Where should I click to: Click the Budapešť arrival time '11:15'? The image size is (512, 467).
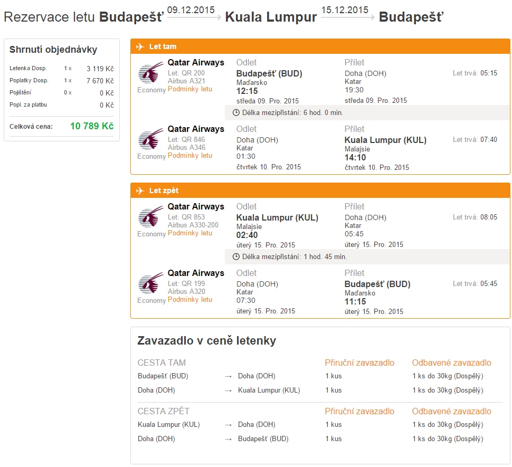355,301
